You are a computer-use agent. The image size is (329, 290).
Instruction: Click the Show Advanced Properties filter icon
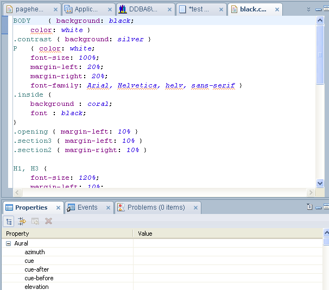point(22,221)
